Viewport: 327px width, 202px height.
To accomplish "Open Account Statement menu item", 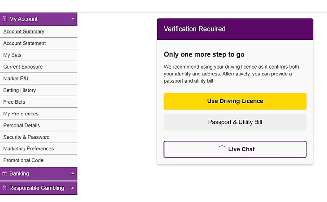I will click(39, 44).
